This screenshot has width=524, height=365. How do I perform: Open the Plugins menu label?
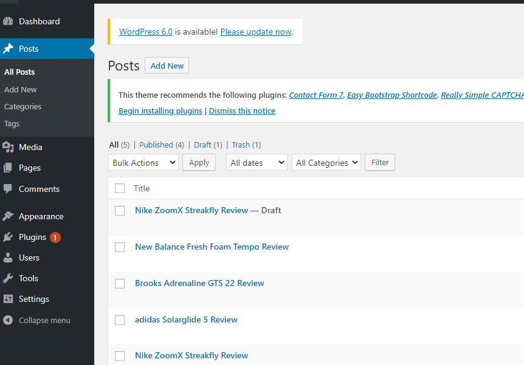(x=32, y=237)
